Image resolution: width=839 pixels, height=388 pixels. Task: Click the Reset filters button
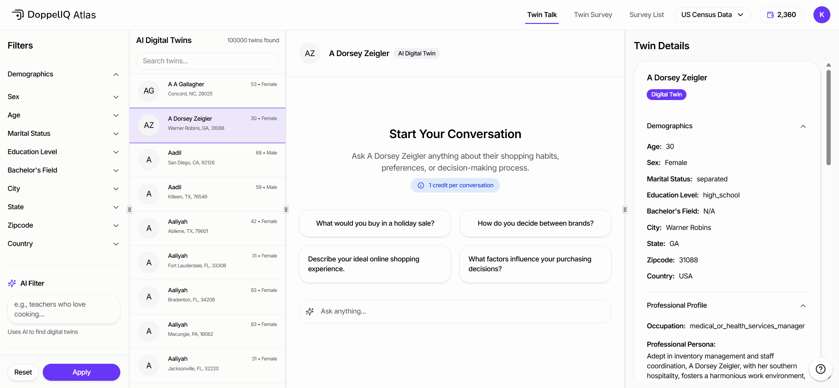23,372
